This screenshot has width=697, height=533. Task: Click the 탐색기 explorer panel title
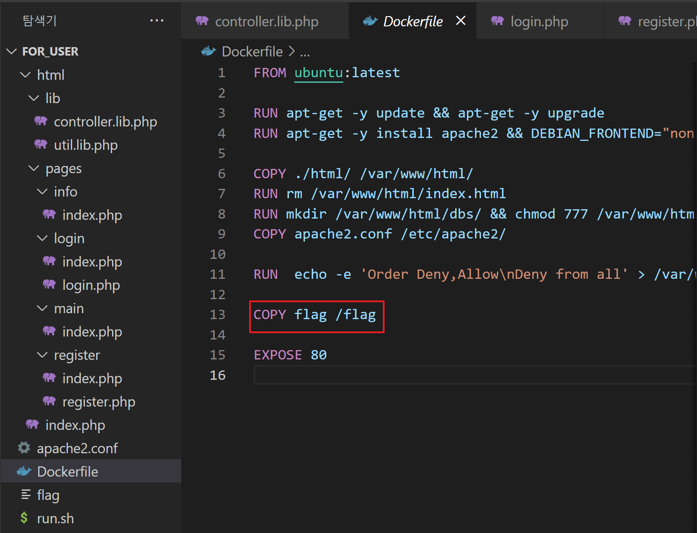(x=39, y=20)
